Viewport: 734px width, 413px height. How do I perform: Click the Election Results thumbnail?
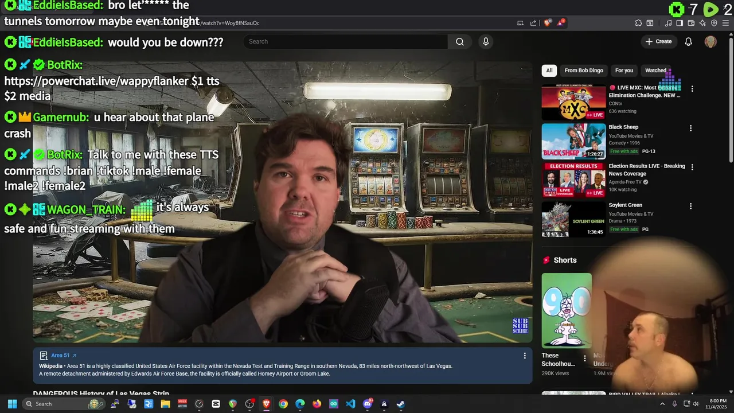click(573, 180)
